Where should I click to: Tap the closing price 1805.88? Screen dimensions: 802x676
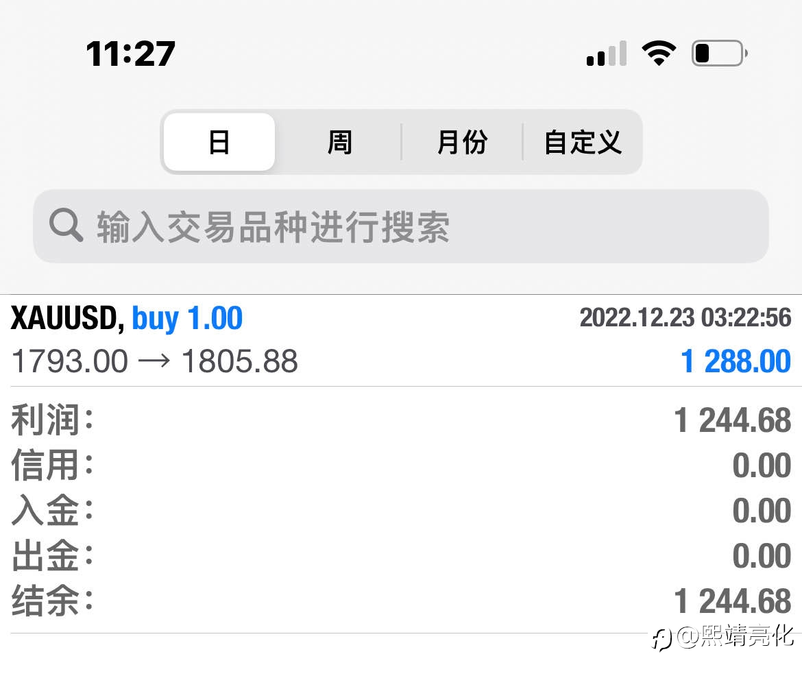(x=240, y=361)
